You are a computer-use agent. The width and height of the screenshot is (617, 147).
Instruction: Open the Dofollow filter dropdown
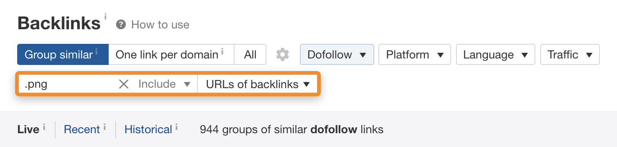point(337,54)
